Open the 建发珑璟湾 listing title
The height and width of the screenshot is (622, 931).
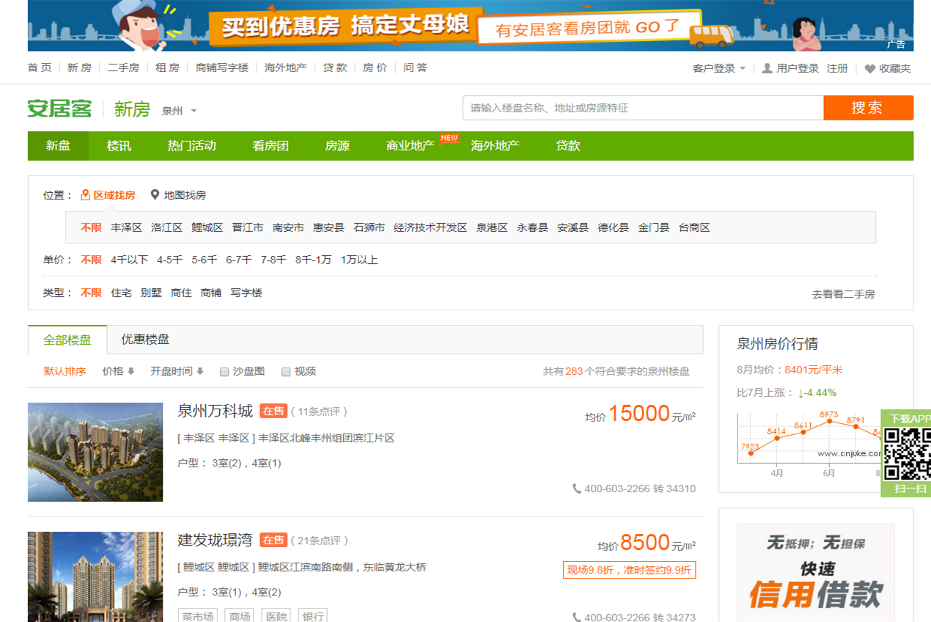pos(215,540)
